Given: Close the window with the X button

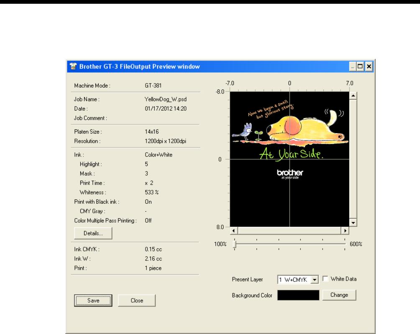Looking at the screenshot, I should pyautogui.click(x=369, y=66).
